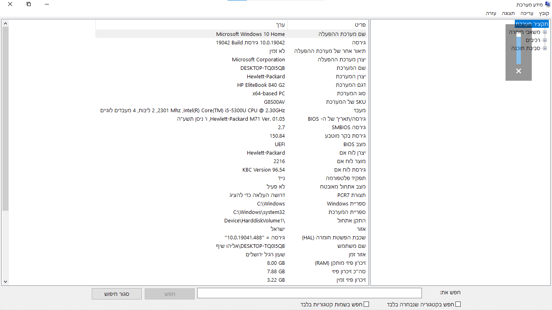Click the פריט column header
This screenshot has width=552, height=310.
point(328,25)
